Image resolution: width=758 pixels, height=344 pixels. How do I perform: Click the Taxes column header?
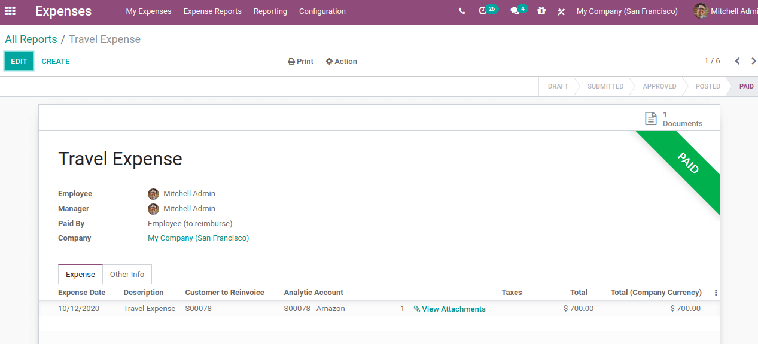tap(512, 293)
